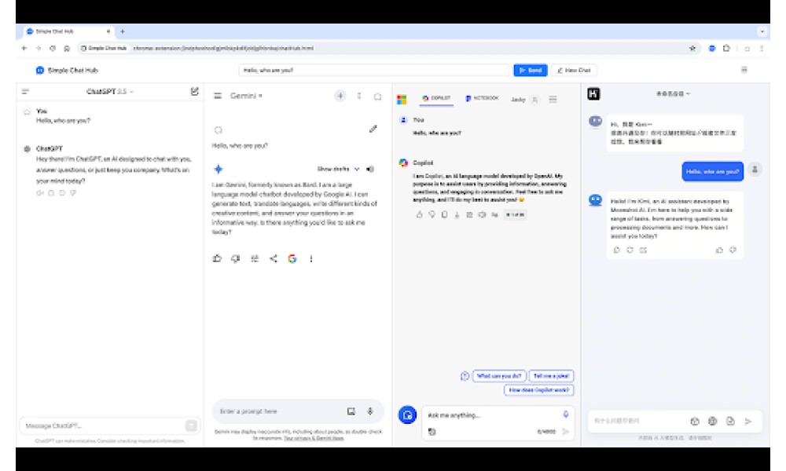Open Gemini header three-dot options
Viewport: 786px width, 471px height.
(x=359, y=96)
